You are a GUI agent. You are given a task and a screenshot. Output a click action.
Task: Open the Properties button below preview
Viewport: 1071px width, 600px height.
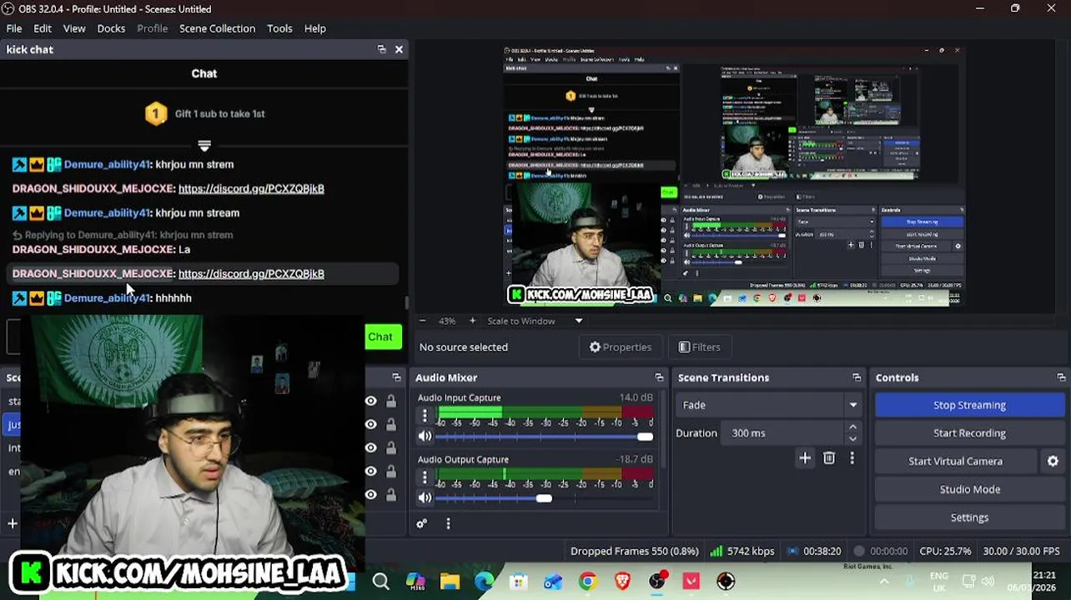(621, 347)
